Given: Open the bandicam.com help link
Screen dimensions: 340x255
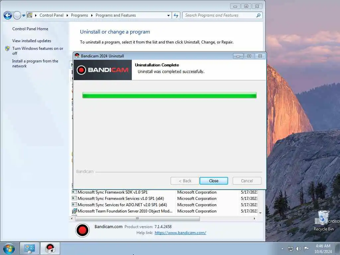Looking at the screenshot, I should pyautogui.click(x=180, y=233).
